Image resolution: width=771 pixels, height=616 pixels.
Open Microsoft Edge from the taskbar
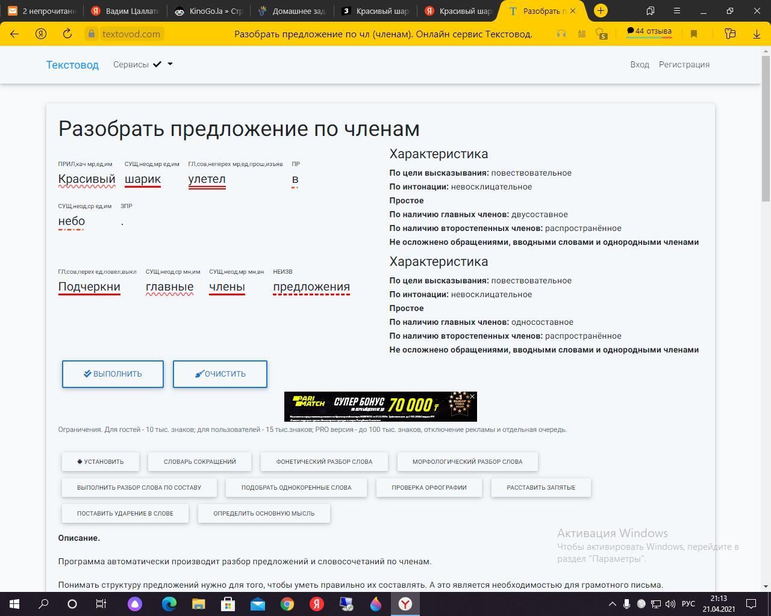tap(169, 604)
